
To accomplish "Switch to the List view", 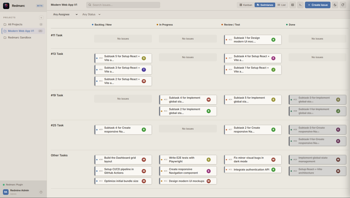I will click(281, 5).
